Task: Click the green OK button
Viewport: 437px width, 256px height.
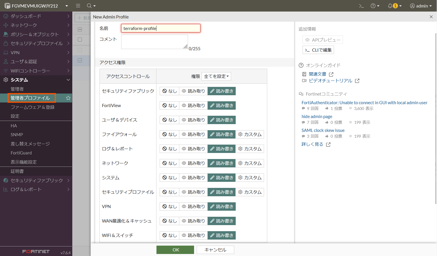Action: click(175, 250)
